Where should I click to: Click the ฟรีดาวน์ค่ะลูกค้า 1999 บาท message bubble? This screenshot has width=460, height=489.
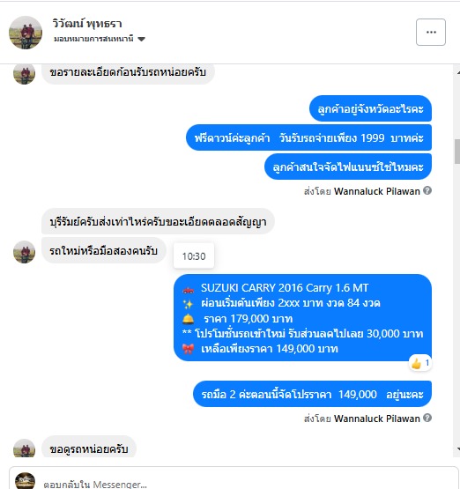click(x=308, y=137)
